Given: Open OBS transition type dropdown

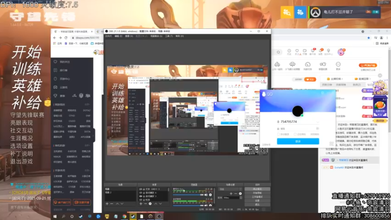Looking at the screenshot, I should click(230, 189).
